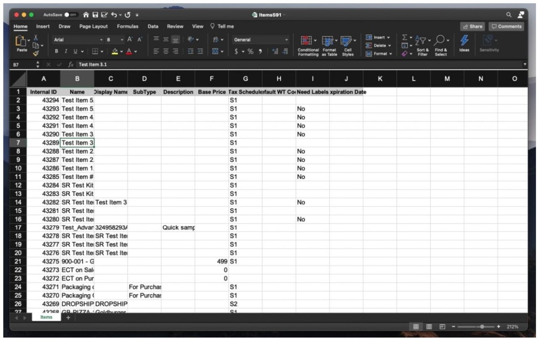Viewport: 538px width, 340px height.
Task: Open the Insert cells dropdown
Action: (x=378, y=37)
